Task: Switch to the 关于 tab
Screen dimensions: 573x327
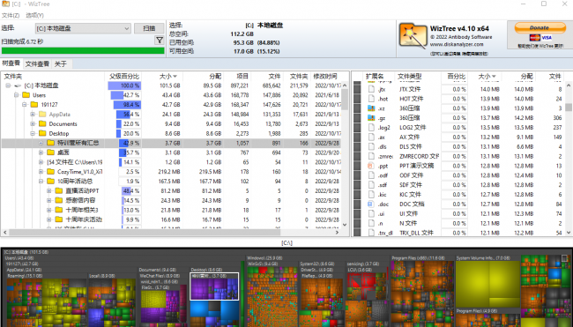Action: [x=61, y=64]
